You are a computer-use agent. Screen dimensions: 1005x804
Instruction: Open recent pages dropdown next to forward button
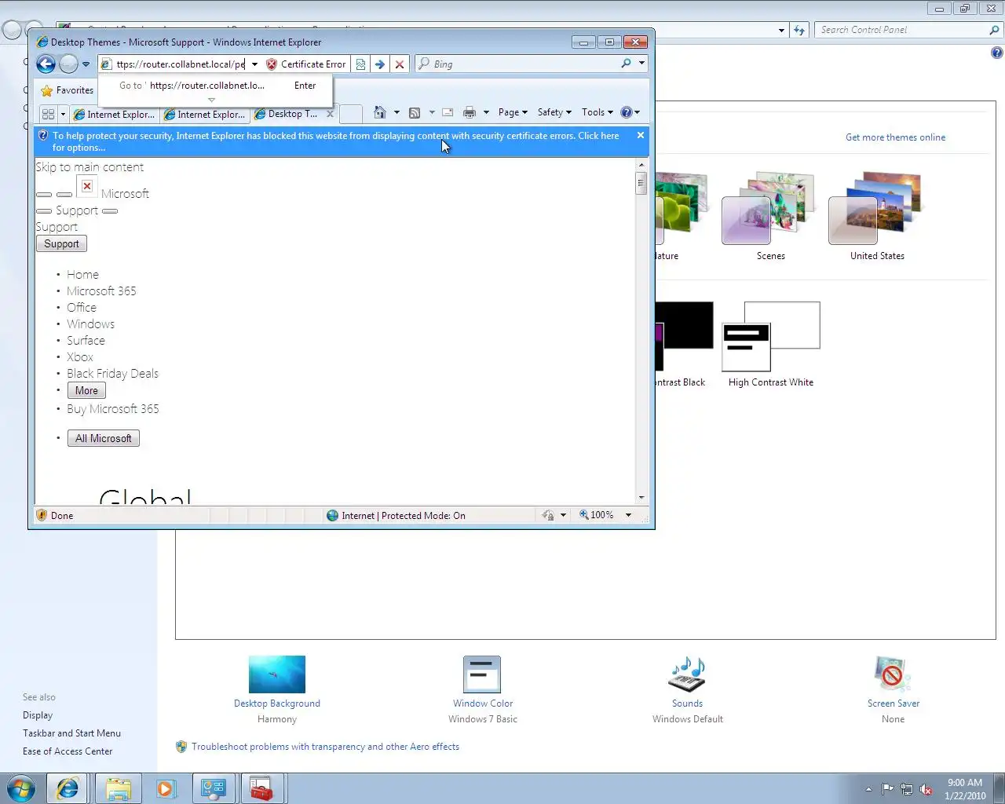[86, 64]
